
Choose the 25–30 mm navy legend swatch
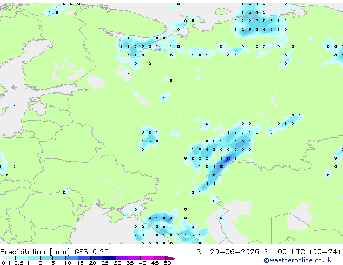click(x=109, y=258)
